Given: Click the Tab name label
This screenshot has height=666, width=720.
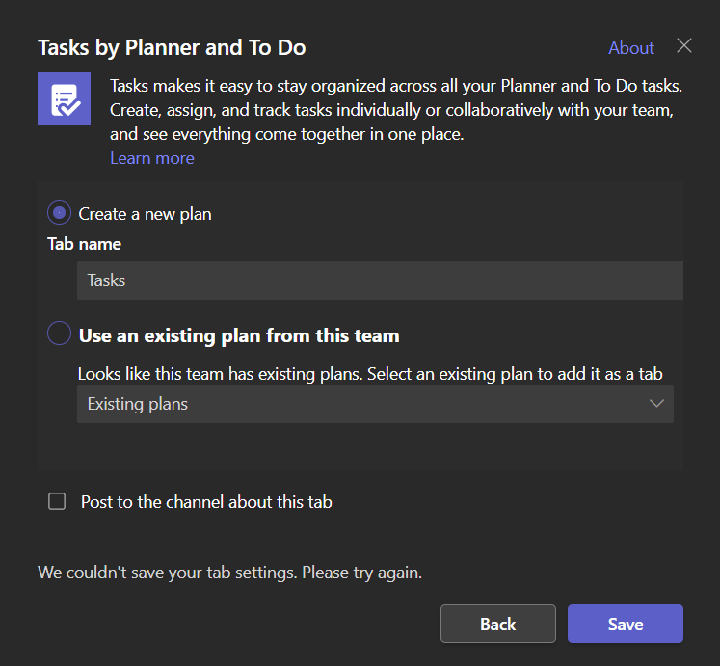Looking at the screenshot, I should coord(85,244).
